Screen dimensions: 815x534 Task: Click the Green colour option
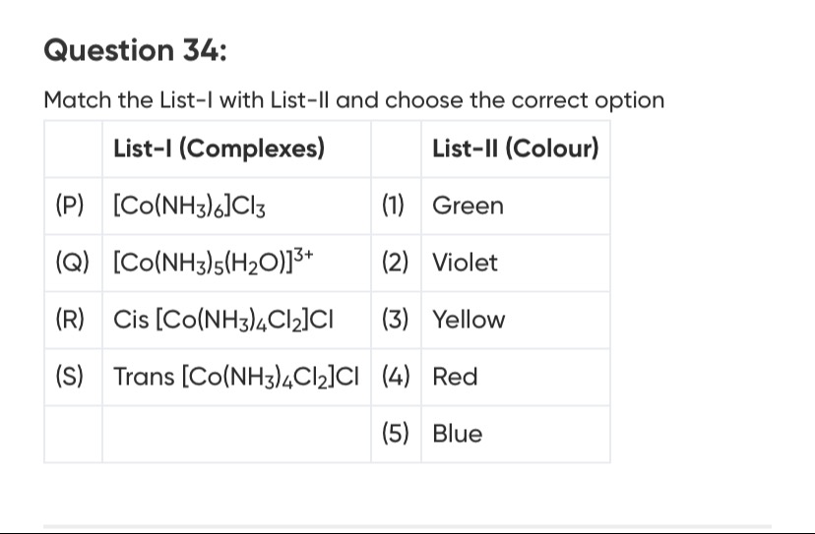click(469, 207)
